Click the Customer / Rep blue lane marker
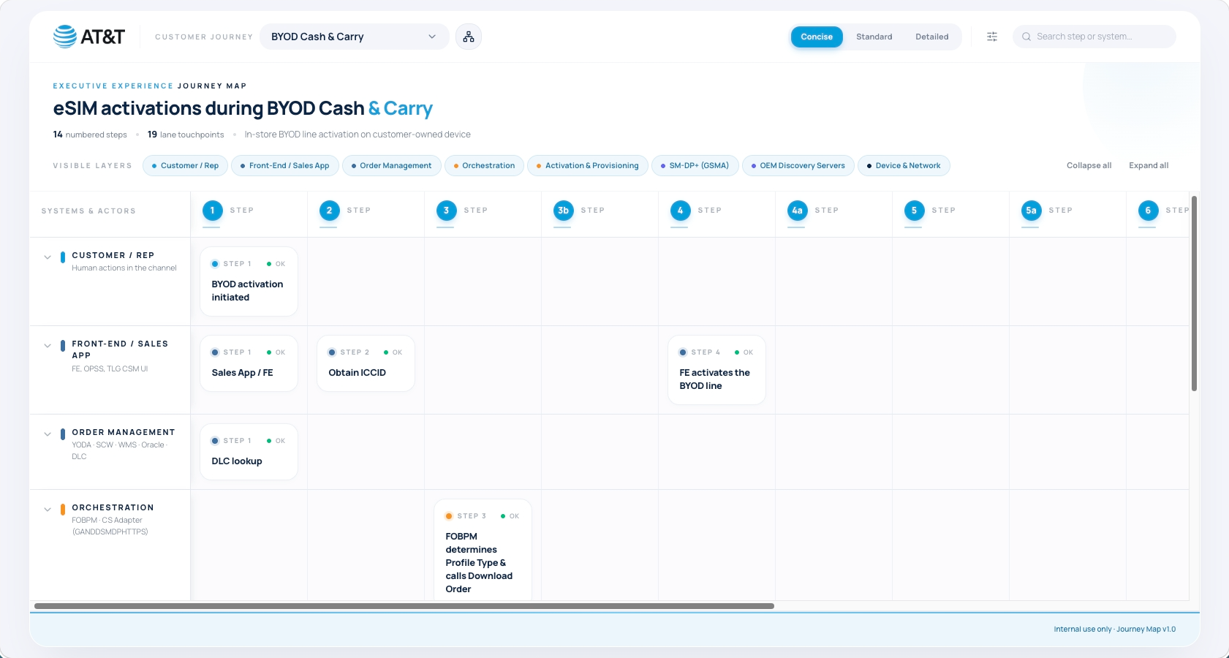1229x658 pixels. pyautogui.click(x=63, y=257)
